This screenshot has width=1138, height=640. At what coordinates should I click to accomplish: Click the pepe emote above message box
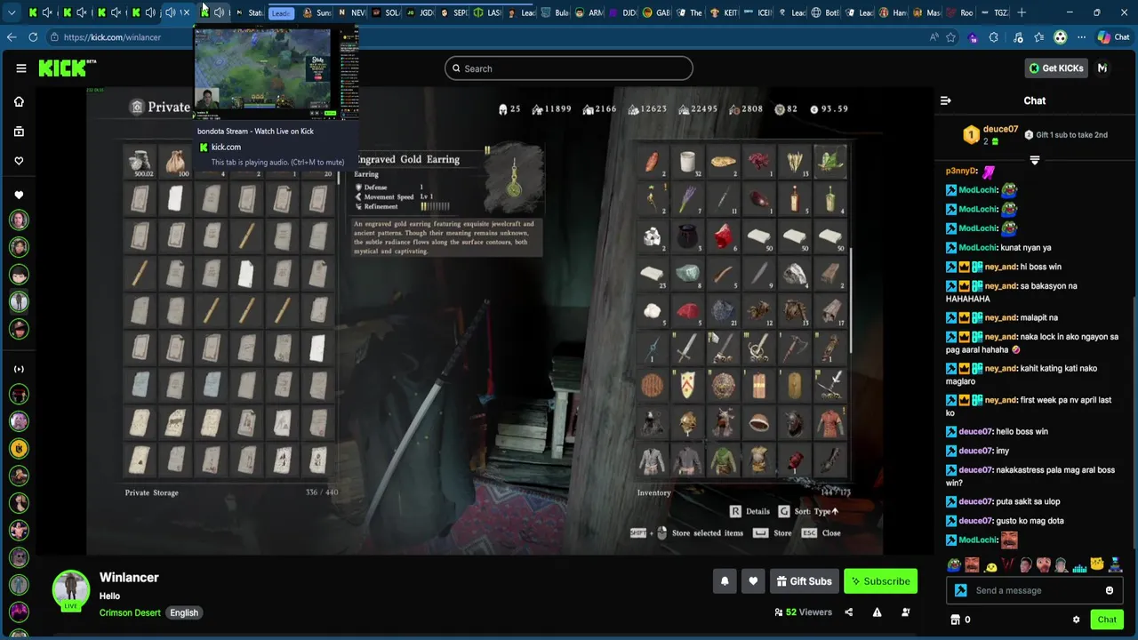point(953,565)
